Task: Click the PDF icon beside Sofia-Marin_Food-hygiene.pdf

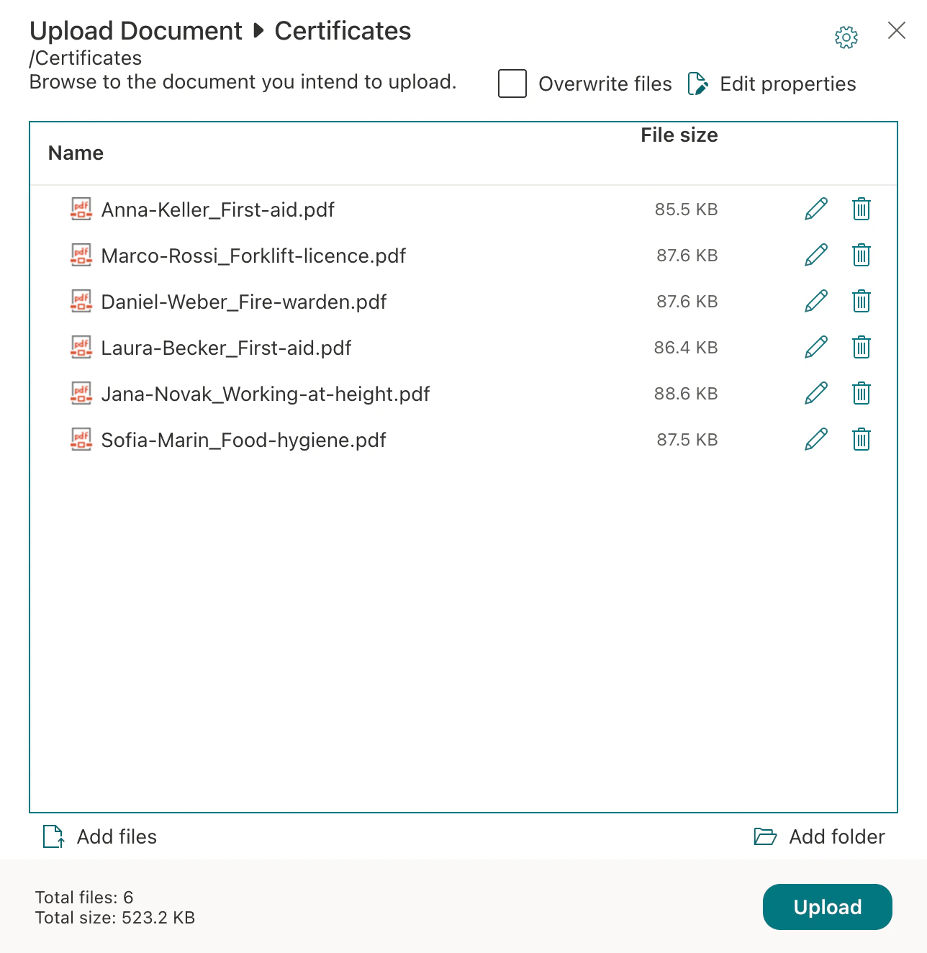Action: coord(81,439)
